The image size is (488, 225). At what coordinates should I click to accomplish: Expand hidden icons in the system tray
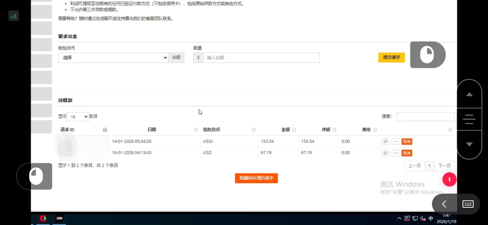(x=399, y=218)
